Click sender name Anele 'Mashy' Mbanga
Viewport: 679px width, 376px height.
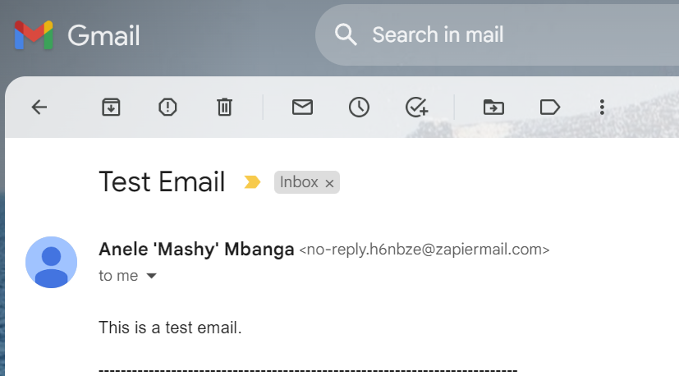(196, 250)
